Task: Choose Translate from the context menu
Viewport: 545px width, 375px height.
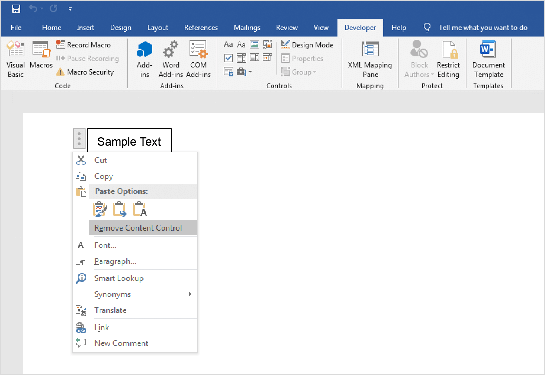Action: click(x=135, y=310)
